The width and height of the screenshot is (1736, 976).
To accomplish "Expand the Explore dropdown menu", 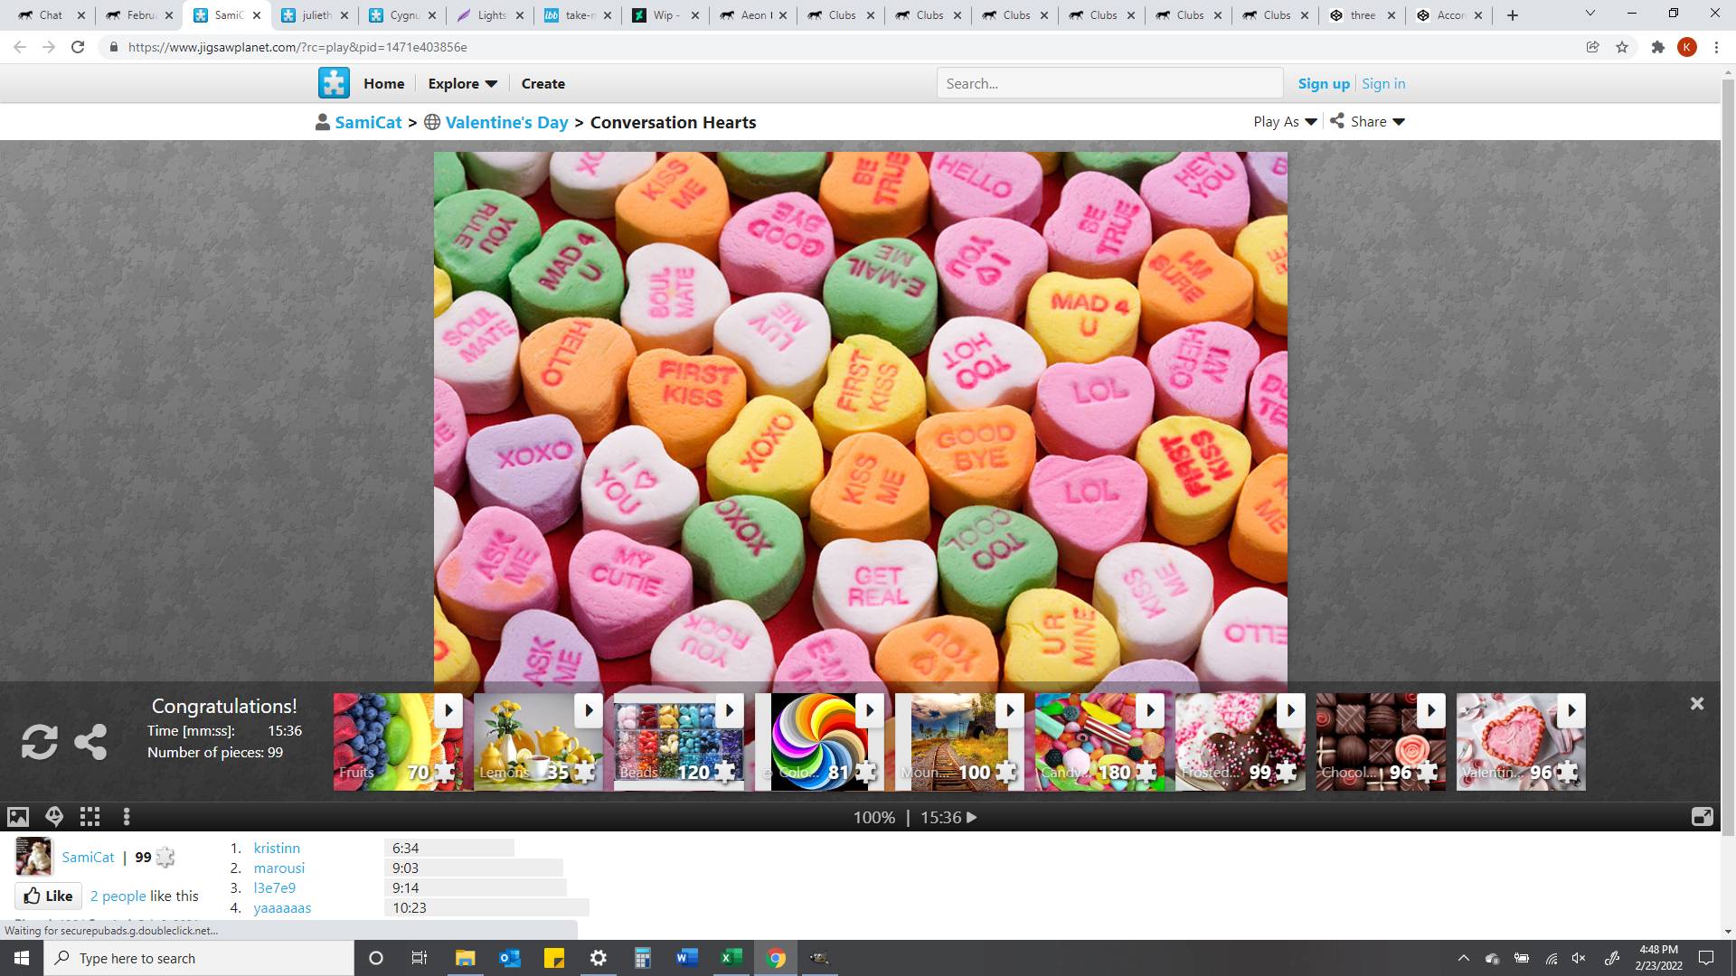I will click(x=462, y=83).
